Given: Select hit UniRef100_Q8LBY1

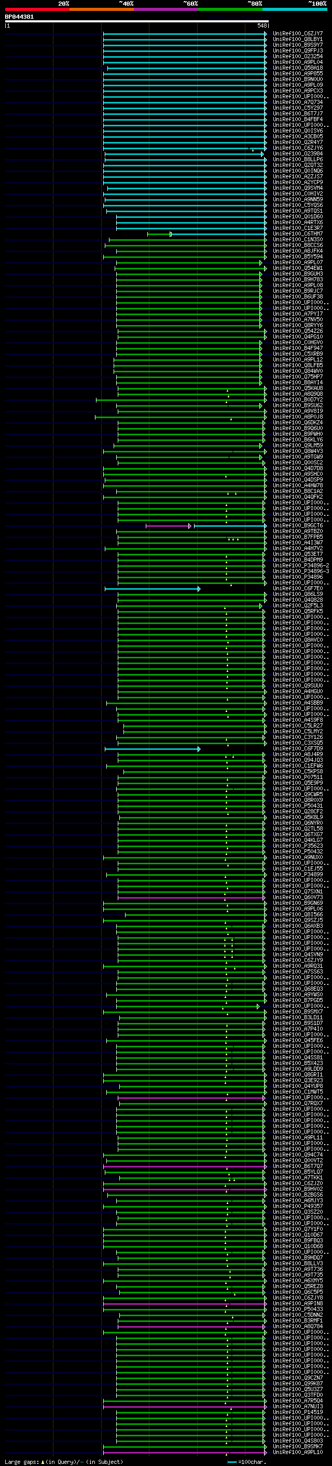Looking at the screenshot, I should point(298,40).
